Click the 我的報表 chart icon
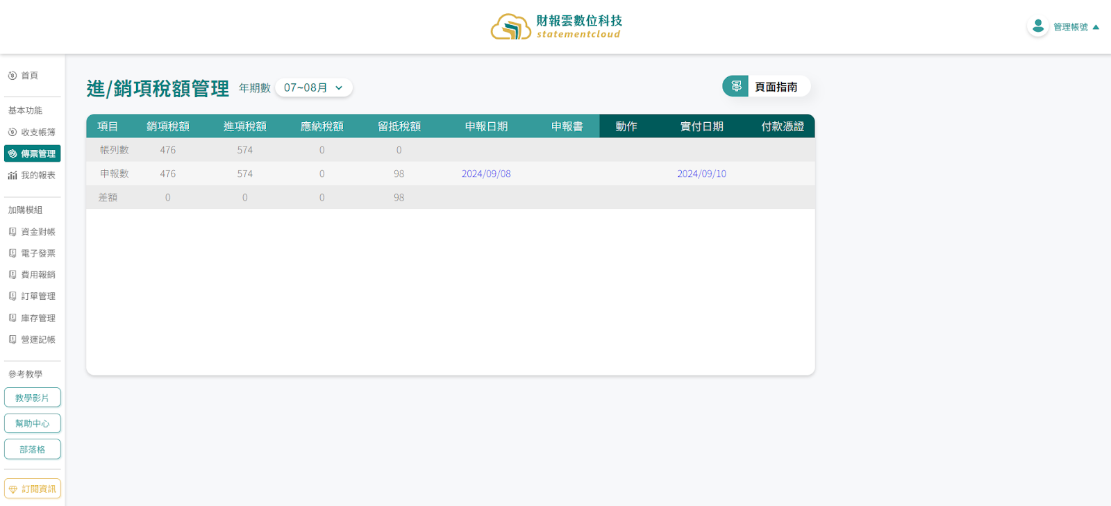This screenshot has width=1111, height=506. (x=12, y=176)
